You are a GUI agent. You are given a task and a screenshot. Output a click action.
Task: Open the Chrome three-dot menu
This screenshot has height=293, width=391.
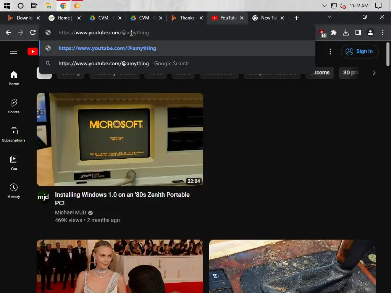pyautogui.click(x=383, y=32)
